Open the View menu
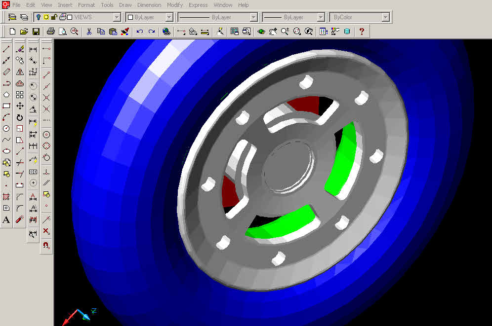Image resolution: width=492 pixels, height=326 pixels. (x=46, y=5)
